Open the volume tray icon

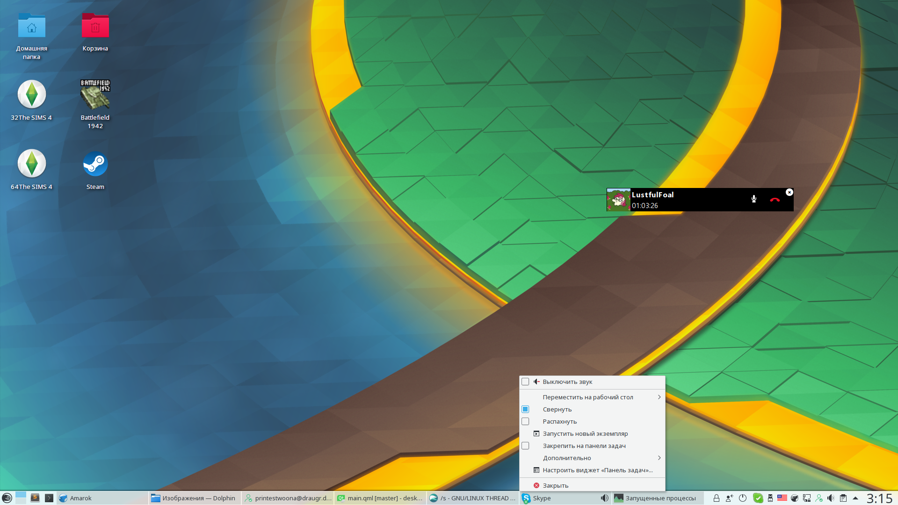pos(831,498)
